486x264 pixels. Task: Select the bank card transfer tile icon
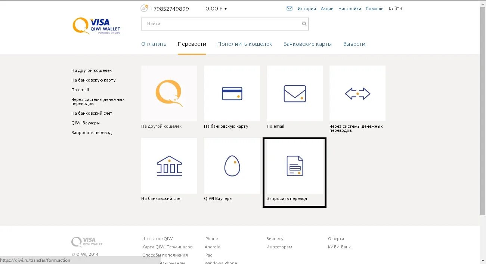click(x=232, y=93)
